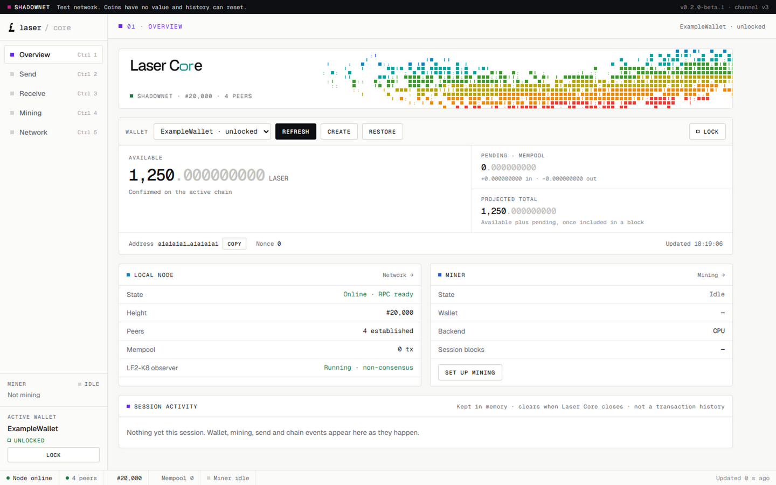Click the block activity heatmap graphic
Screen dimensions: 776x485
click(x=528, y=79)
